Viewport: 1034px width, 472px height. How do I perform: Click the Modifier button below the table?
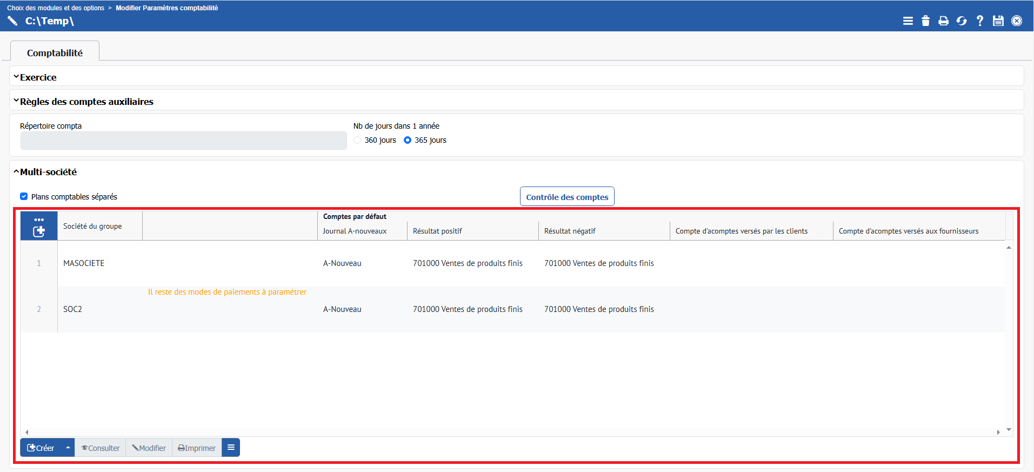[149, 448]
